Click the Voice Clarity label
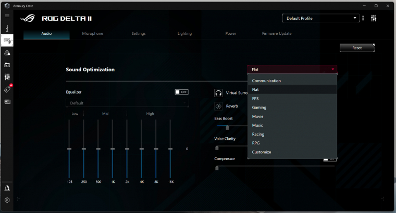Image resolution: width=396 pixels, height=213 pixels. (x=225, y=139)
